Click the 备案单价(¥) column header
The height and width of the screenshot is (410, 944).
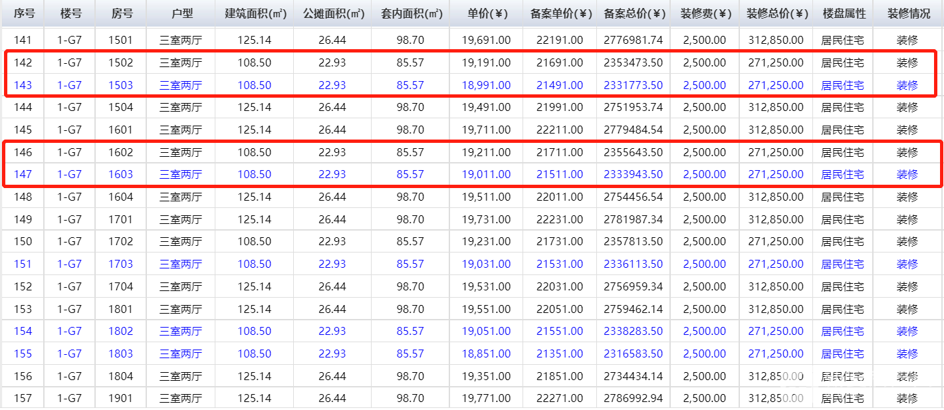560,13
